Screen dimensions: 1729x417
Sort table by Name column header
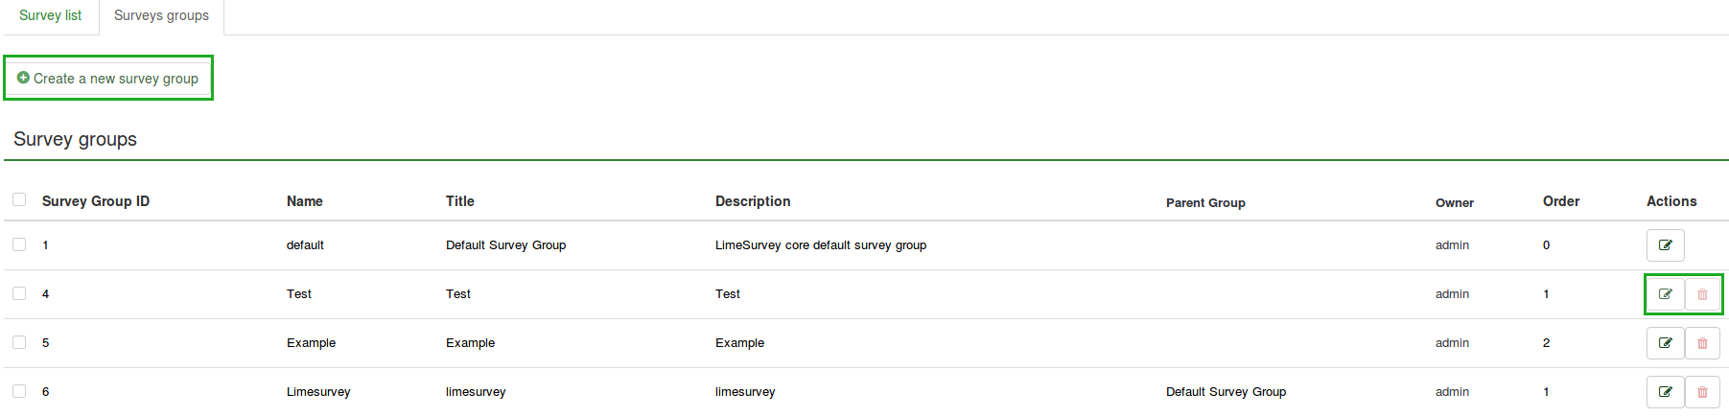click(x=304, y=201)
